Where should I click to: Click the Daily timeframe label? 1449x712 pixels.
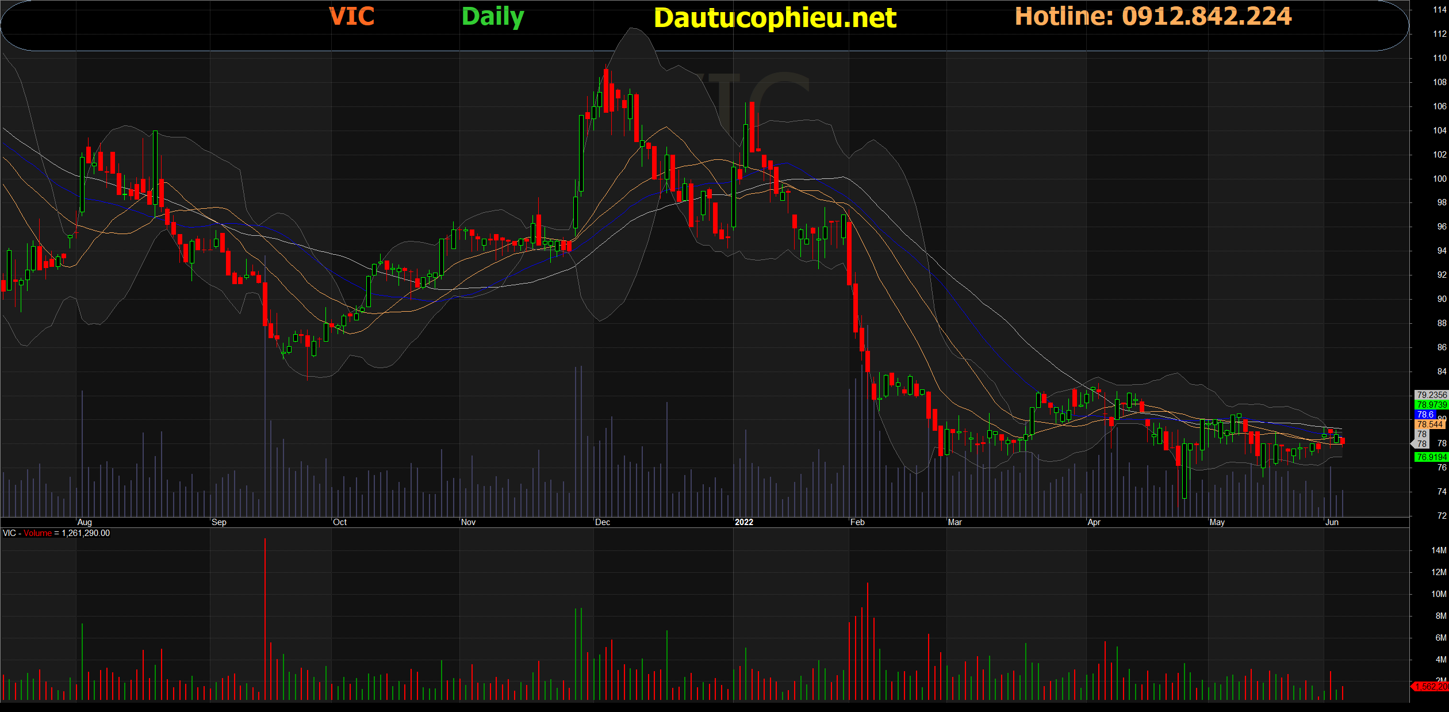click(493, 17)
